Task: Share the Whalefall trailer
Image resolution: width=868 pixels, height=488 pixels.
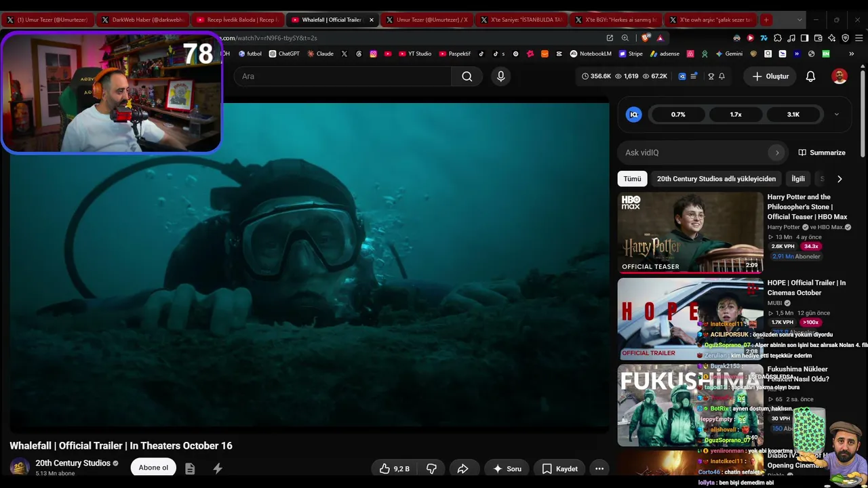Action: tap(463, 468)
